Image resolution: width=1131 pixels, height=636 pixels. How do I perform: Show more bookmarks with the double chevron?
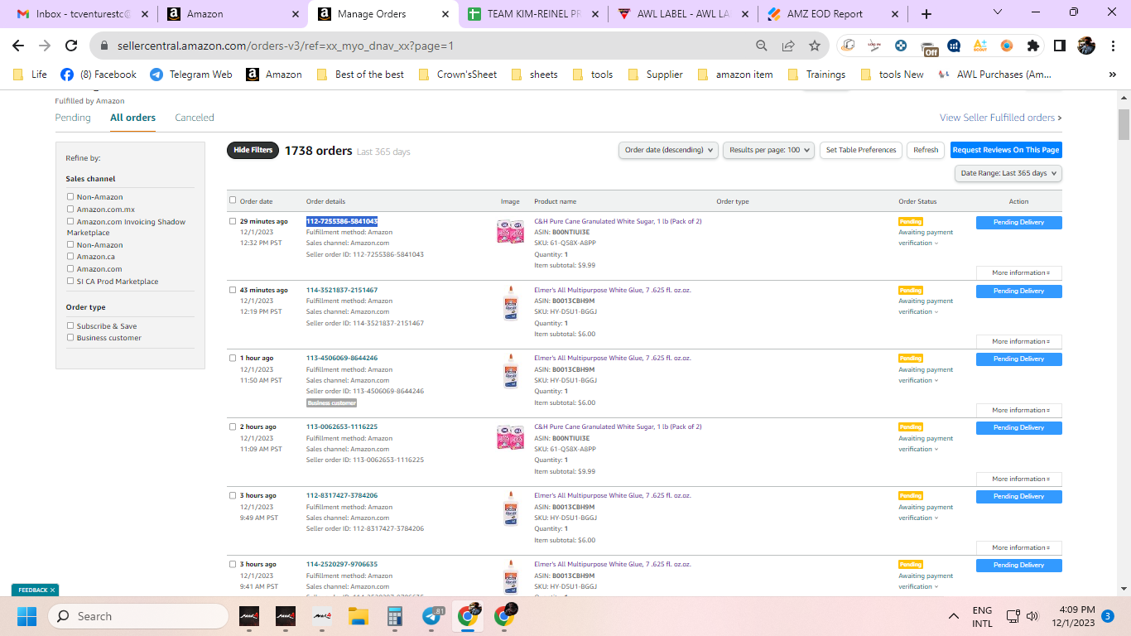[1112, 75]
